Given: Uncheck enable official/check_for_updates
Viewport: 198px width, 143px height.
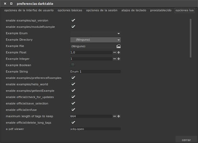Looking at the screenshot, I should 73,97.
